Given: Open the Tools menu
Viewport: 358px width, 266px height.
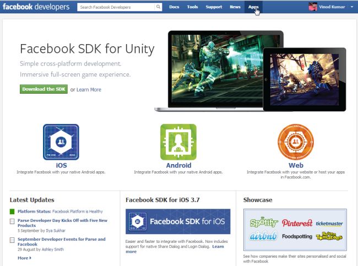Looking at the screenshot, I should point(192,7).
